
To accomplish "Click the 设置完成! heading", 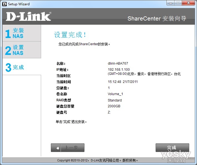I will pos(70,35).
